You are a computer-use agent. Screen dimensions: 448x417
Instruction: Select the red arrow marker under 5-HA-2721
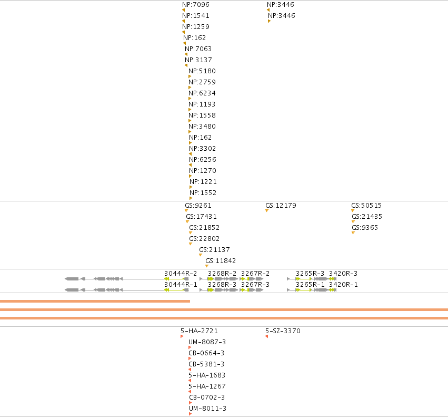click(182, 336)
